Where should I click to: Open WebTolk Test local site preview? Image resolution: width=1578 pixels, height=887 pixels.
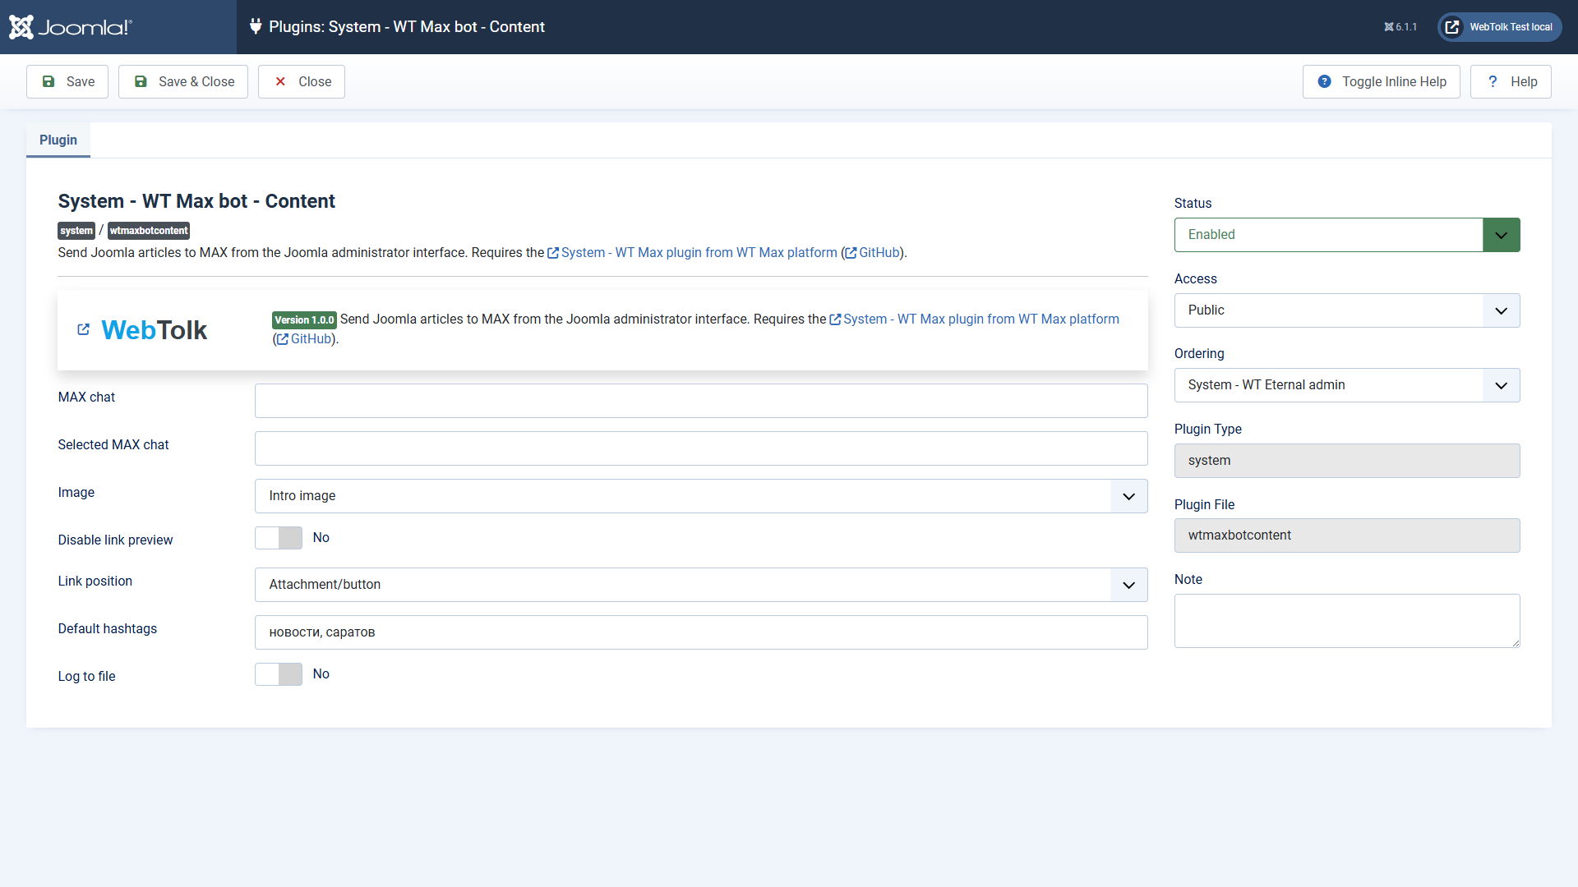pos(1499,27)
